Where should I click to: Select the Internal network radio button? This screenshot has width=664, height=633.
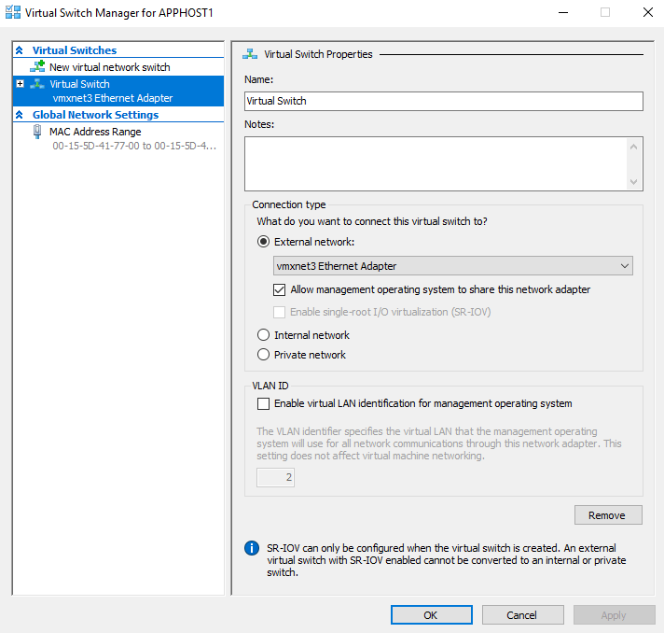[x=263, y=335]
